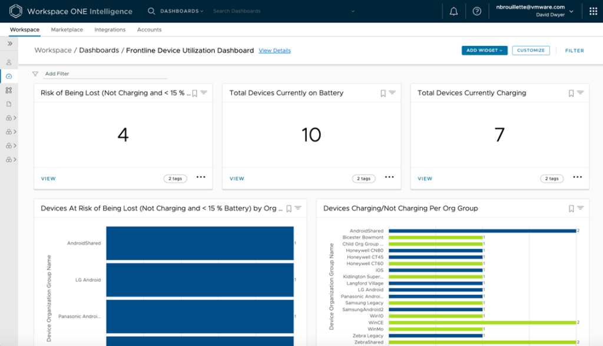Open the Add Widget dropdown
This screenshot has height=346, width=603.
point(484,51)
